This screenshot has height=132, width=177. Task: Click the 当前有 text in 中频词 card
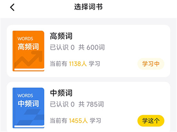tap(58, 121)
